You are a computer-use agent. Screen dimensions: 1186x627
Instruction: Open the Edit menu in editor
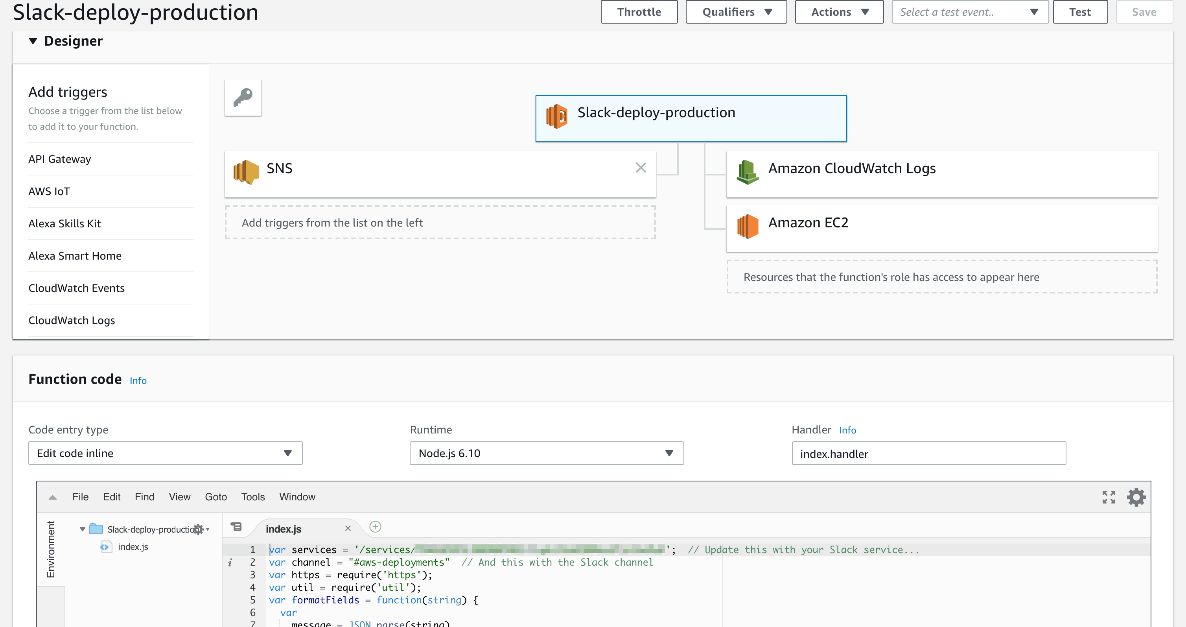[111, 497]
